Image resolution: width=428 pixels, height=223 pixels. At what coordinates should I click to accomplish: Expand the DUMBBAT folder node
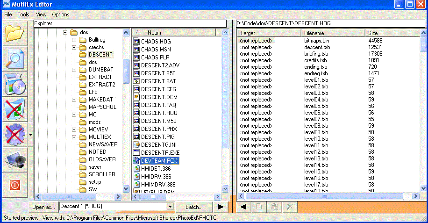point(74,70)
